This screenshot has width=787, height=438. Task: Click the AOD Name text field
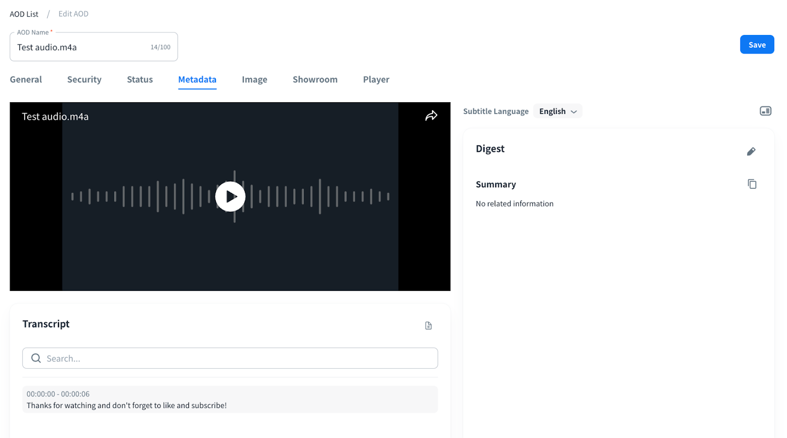(81, 48)
